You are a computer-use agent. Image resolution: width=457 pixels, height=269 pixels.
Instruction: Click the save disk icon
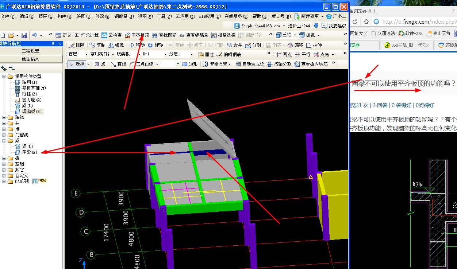24,35
